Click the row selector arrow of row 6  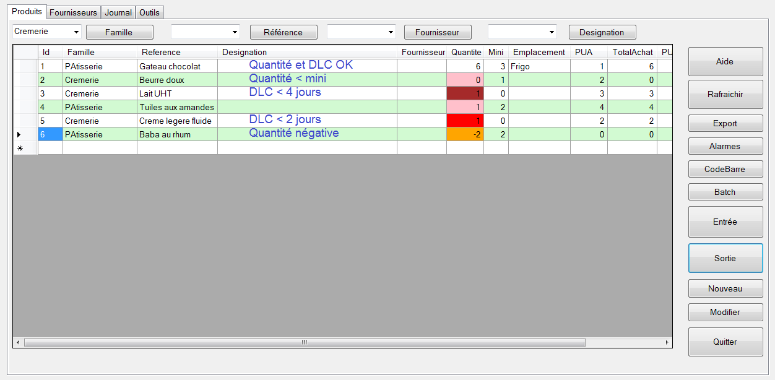pyautogui.click(x=25, y=134)
